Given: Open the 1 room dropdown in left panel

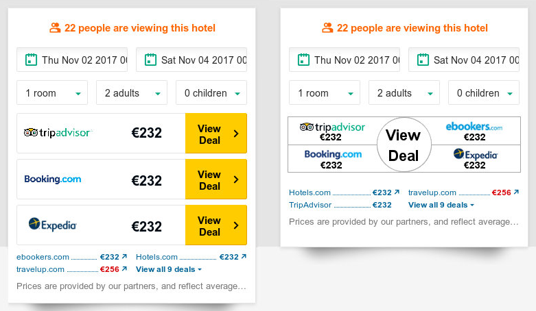Looking at the screenshot, I should click(x=52, y=93).
